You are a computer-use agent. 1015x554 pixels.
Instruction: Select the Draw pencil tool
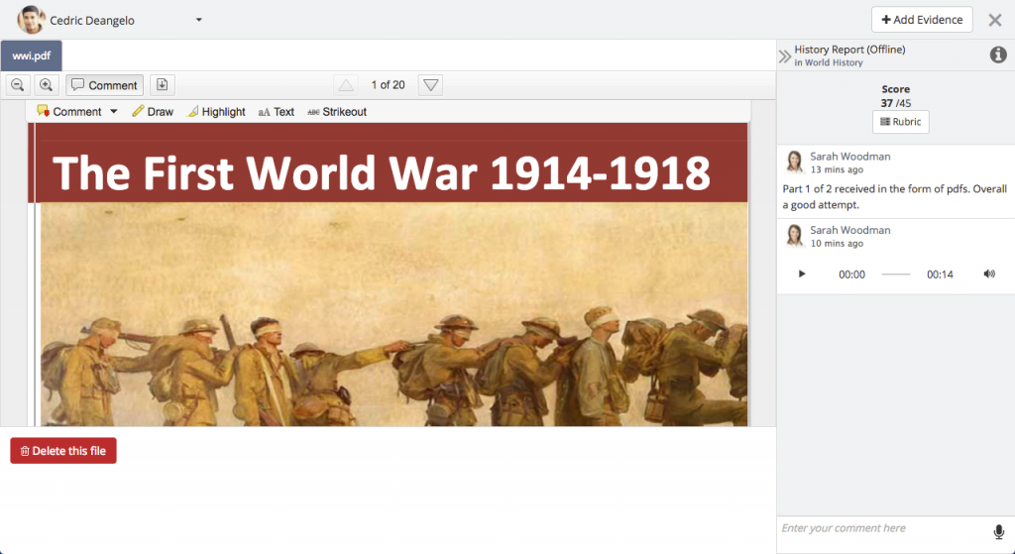tap(153, 111)
